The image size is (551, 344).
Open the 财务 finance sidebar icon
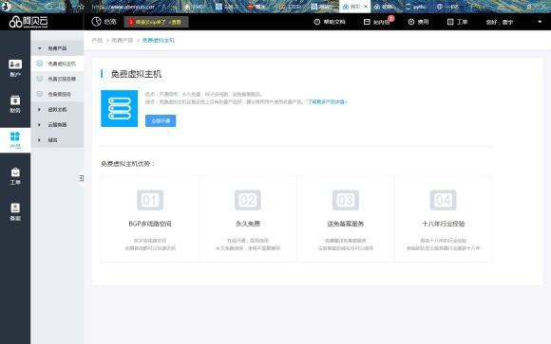pyautogui.click(x=15, y=104)
